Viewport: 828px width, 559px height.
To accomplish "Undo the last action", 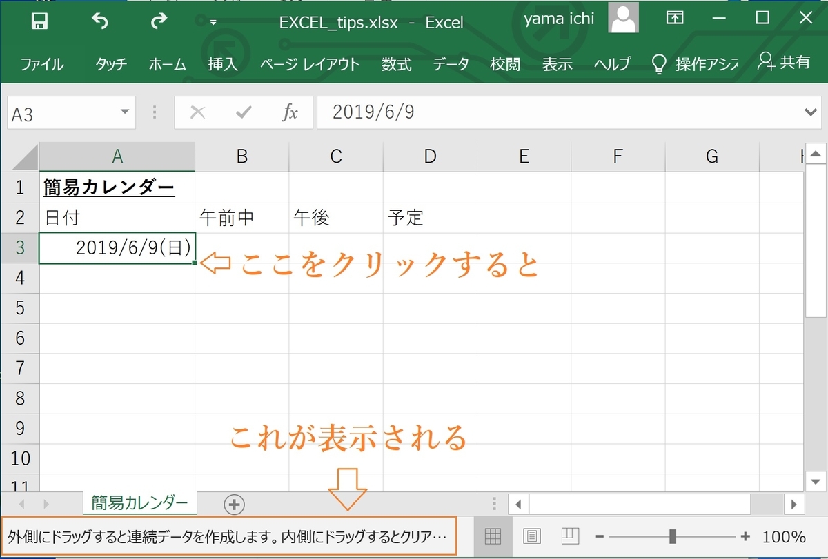I will 100,21.
